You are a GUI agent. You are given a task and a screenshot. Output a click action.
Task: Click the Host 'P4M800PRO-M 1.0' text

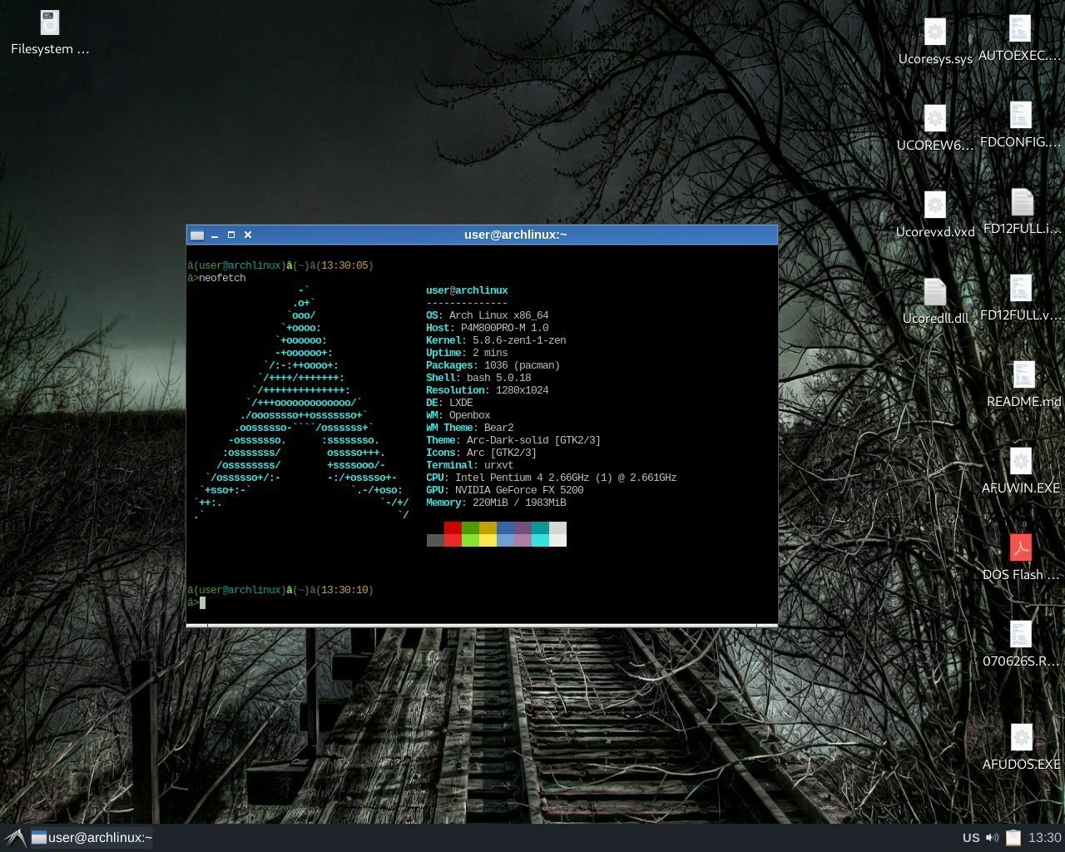[x=505, y=328]
